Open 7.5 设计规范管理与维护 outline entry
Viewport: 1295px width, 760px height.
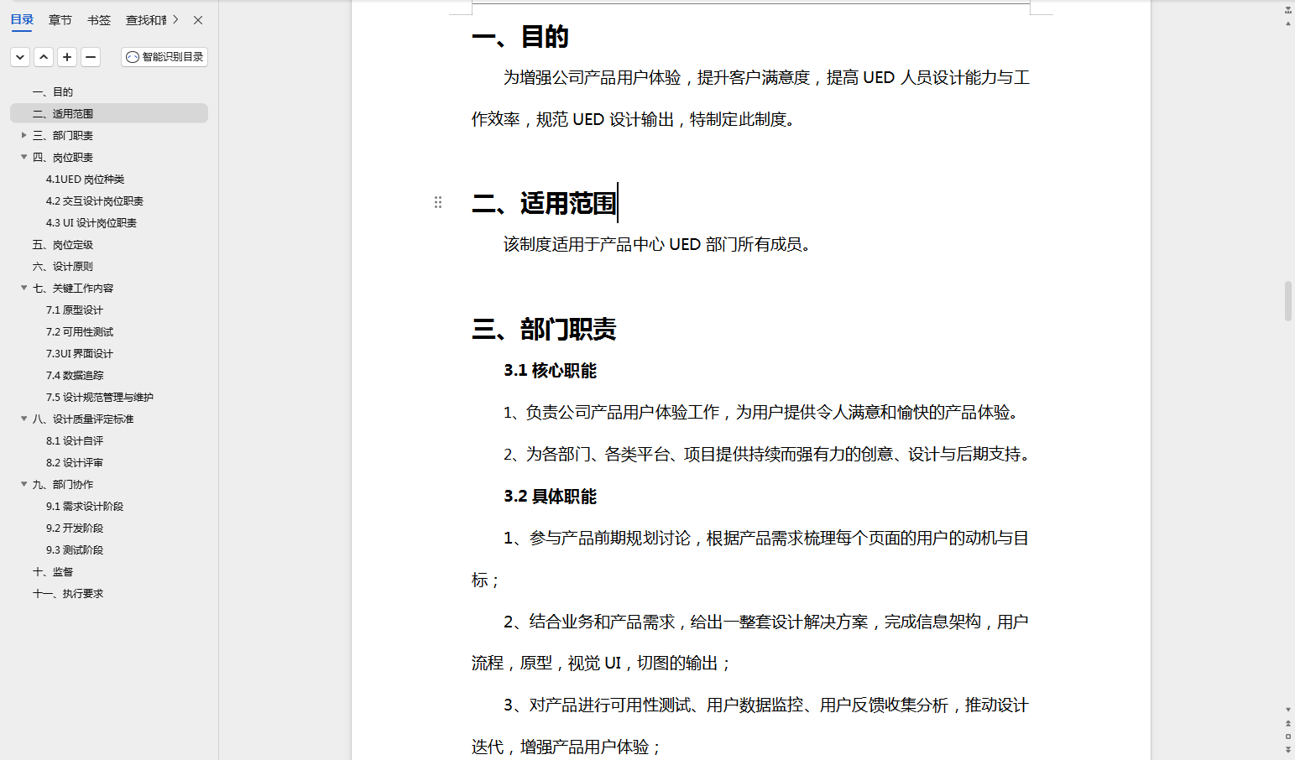pyautogui.click(x=100, y=398)
